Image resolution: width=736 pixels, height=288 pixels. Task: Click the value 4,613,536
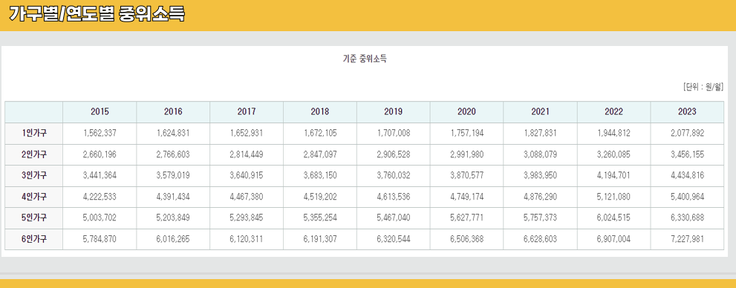point(394,197)
